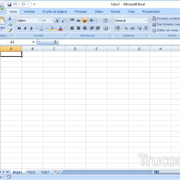180x180 pixels.
Task: Apply yellow fill color bucket
Action: pyautogui.click(x=51, y=28)
